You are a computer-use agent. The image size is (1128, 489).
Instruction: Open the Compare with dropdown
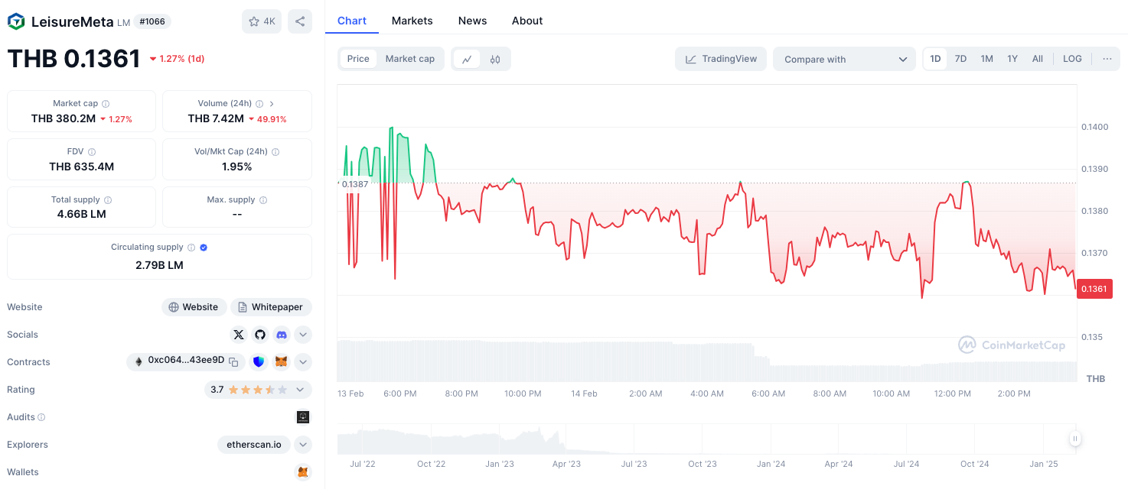tap(844, 59)
